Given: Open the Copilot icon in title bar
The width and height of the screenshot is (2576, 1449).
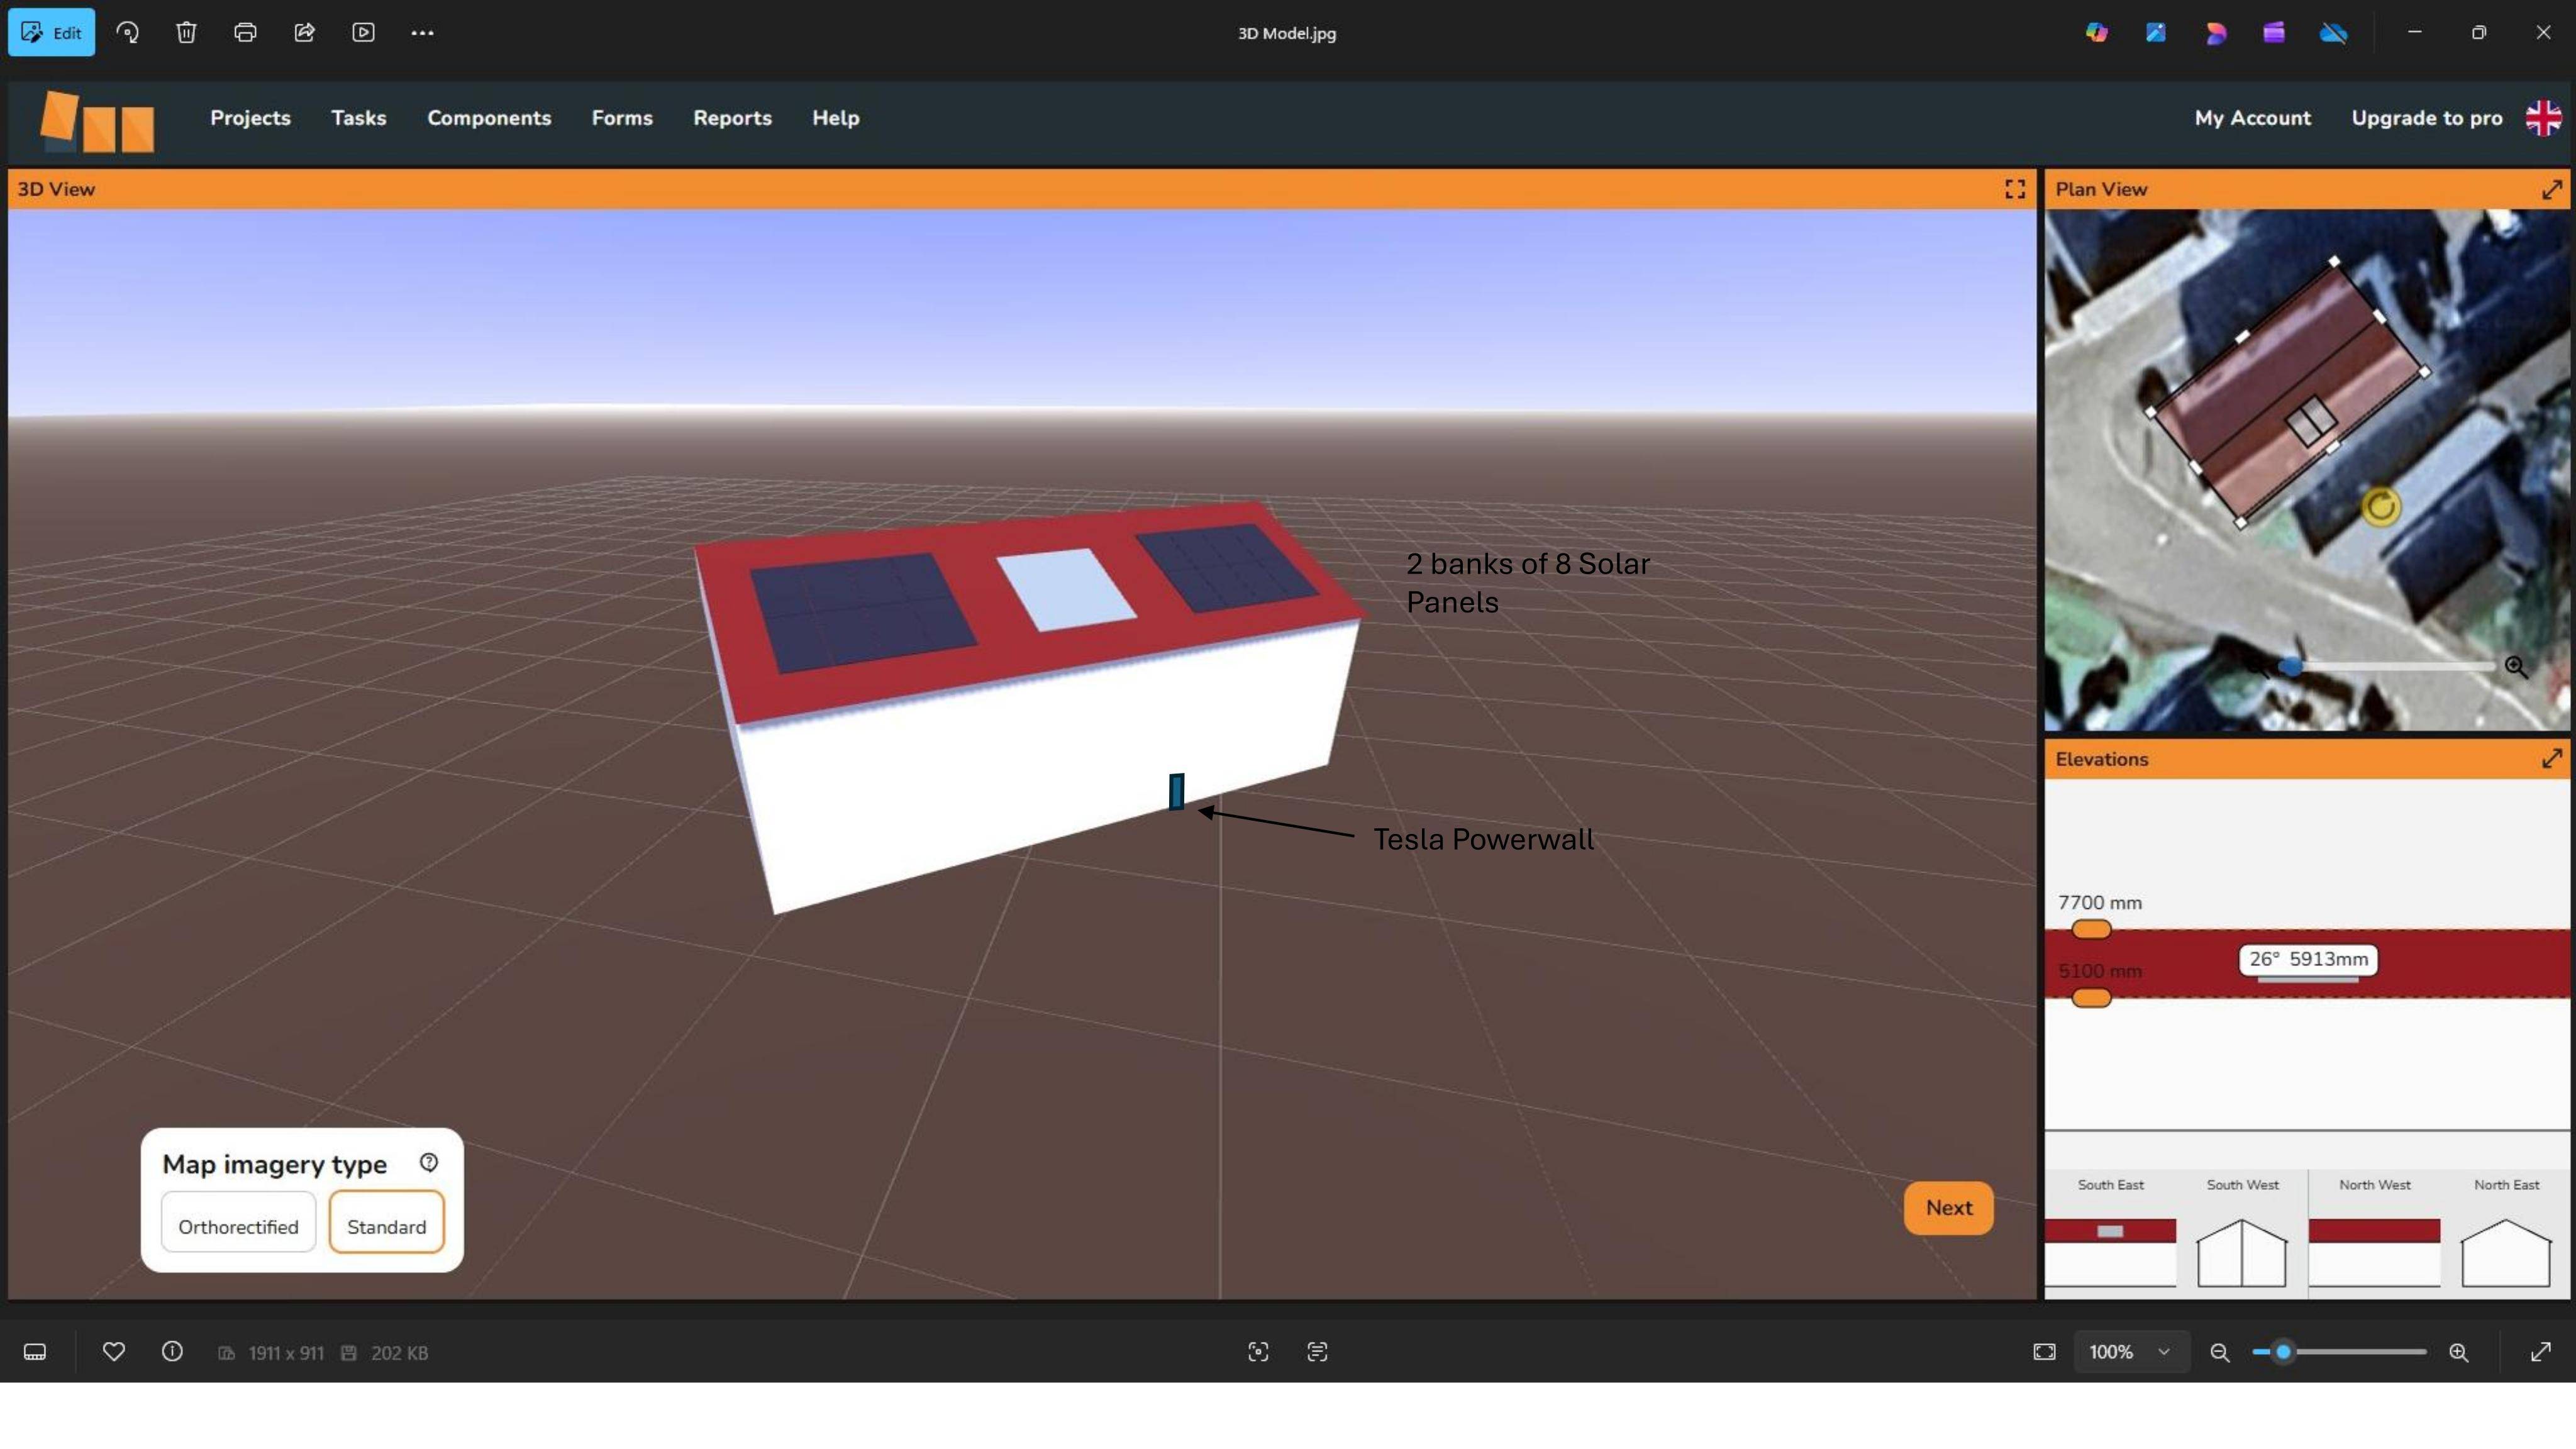Looking at the screenshot, I should tap(2097, 32).
